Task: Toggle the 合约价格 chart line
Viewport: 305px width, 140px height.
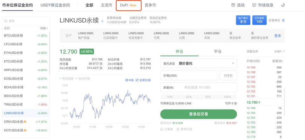Action: click(x=83, y=78)
